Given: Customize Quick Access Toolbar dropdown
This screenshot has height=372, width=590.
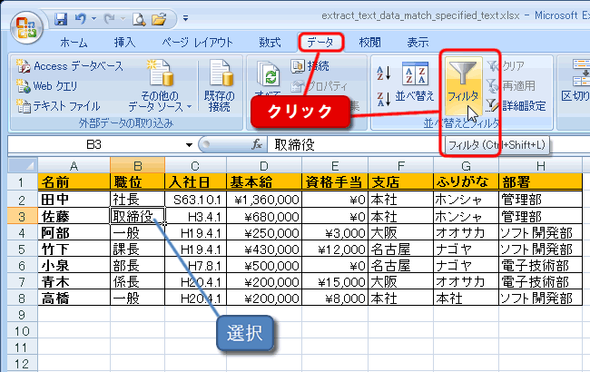Looking at the screenshot, I should (185, 18).
